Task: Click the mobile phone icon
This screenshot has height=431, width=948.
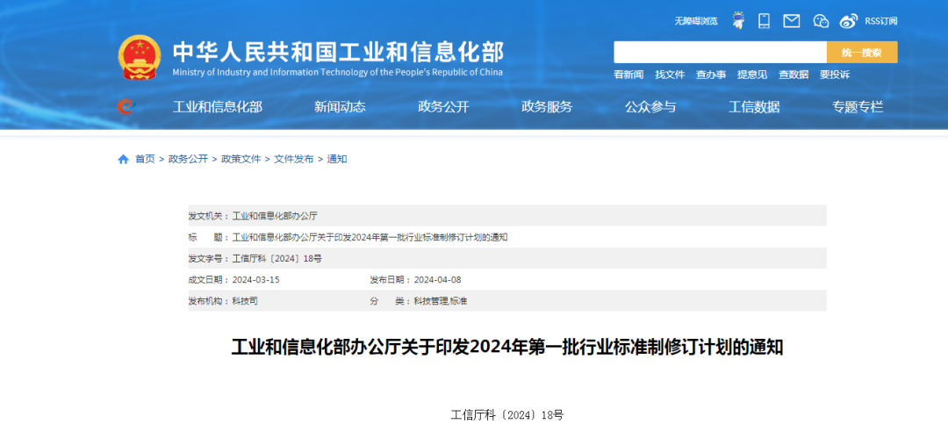Action: (764, 20)
